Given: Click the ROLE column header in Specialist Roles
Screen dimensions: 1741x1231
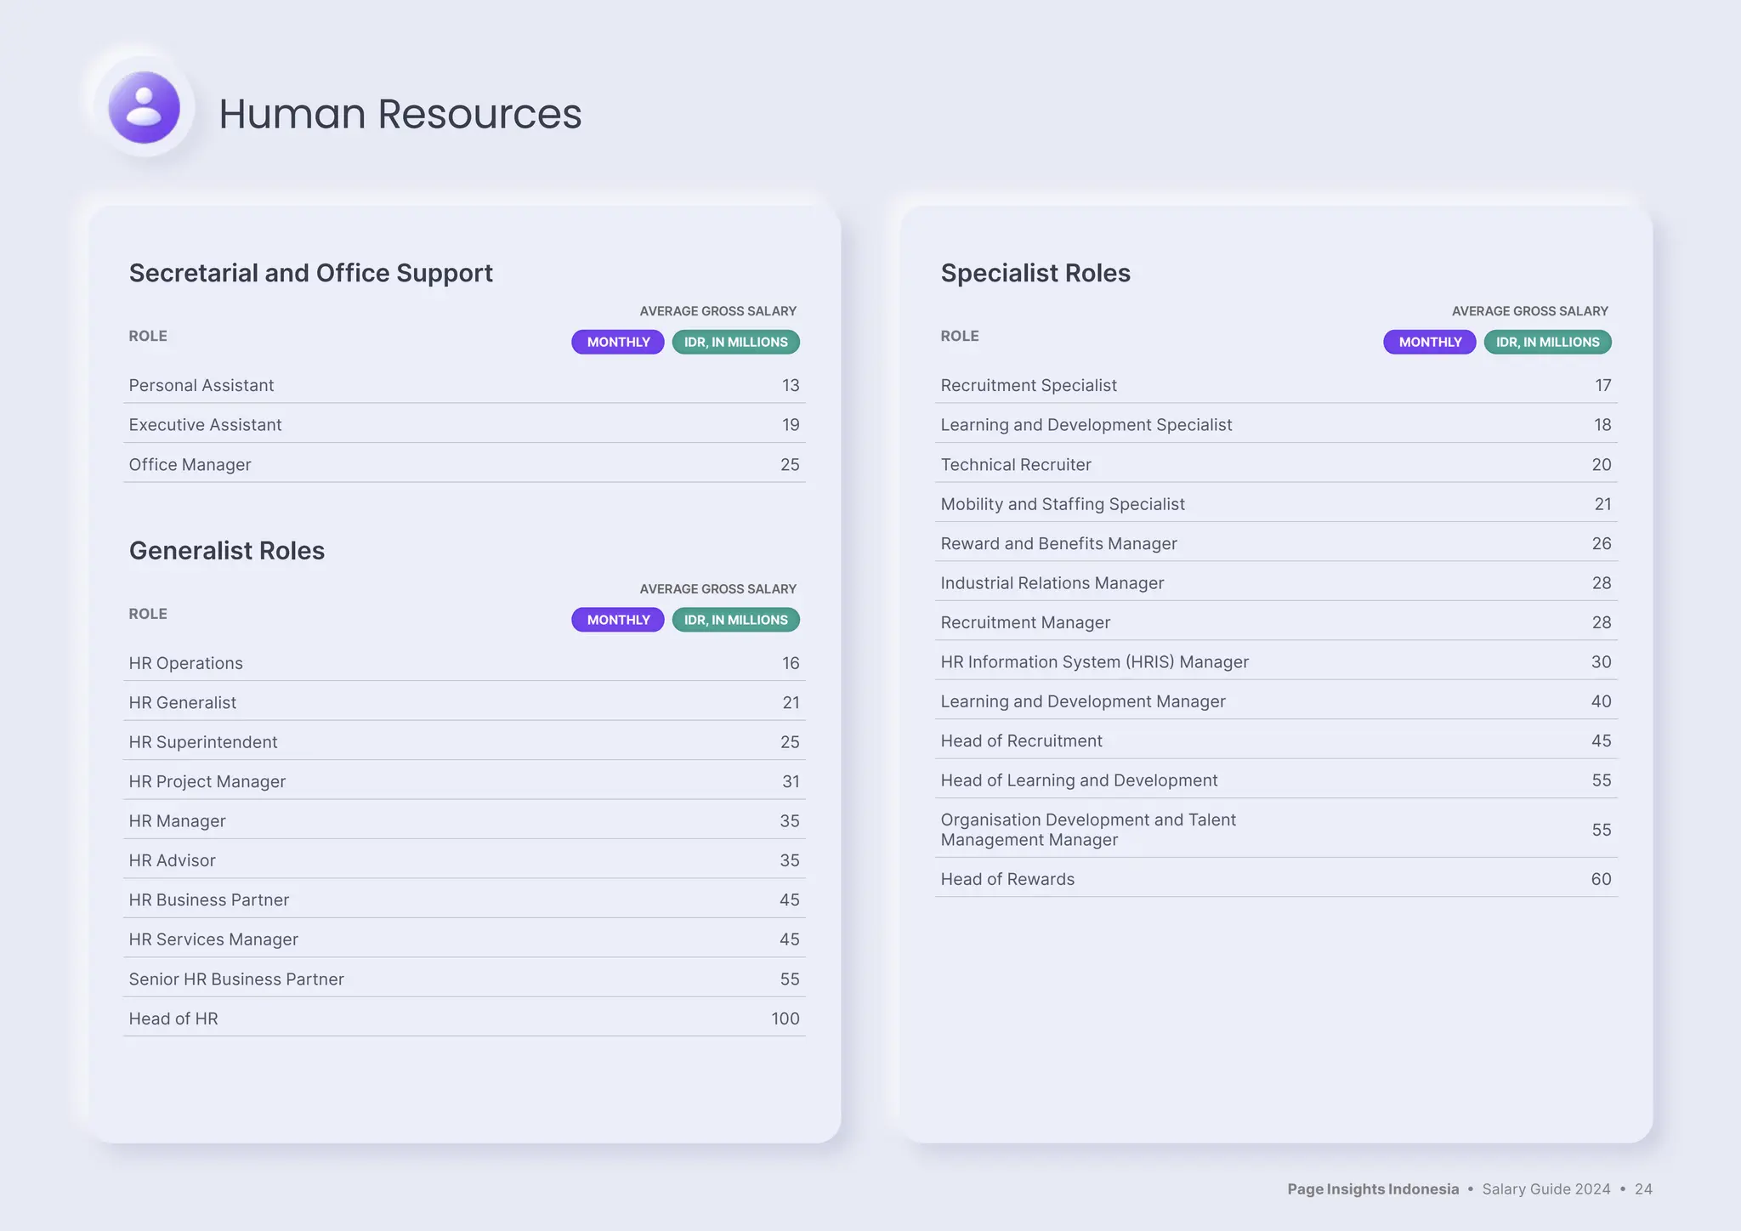Looking at the screenshot, I should click(x=960, y=336).
